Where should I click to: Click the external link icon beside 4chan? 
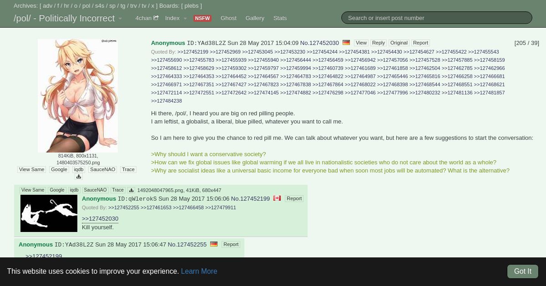click(156, 18)
